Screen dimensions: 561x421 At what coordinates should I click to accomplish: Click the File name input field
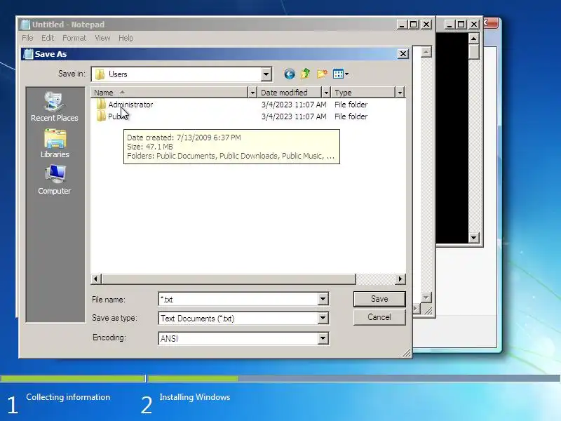click(238, 299)
